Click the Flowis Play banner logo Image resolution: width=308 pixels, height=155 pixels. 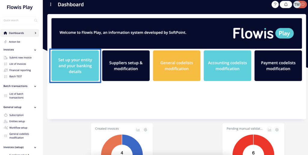(263, 33)
